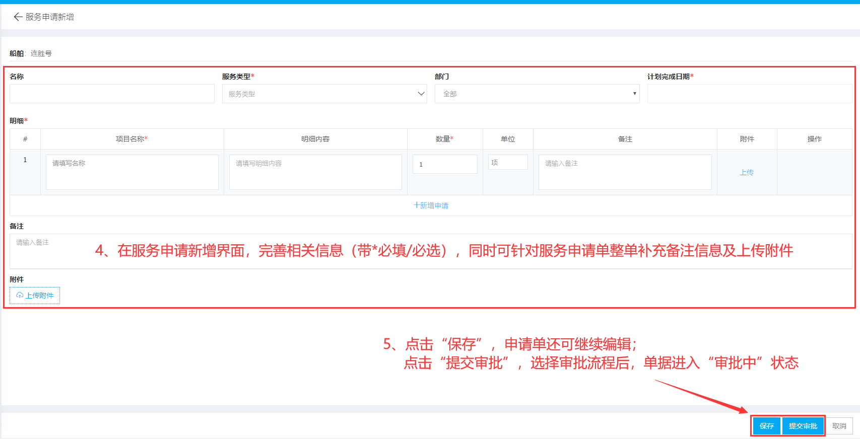Image resolution: width=860 pixels, height=439 pixels.
Task: Click the 提交审批 button
Action: tap(803, 426)
